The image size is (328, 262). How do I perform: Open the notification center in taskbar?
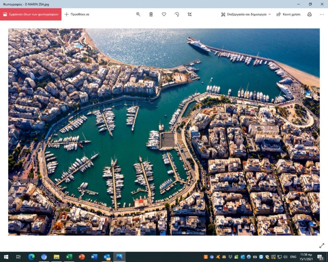(321, 257)
